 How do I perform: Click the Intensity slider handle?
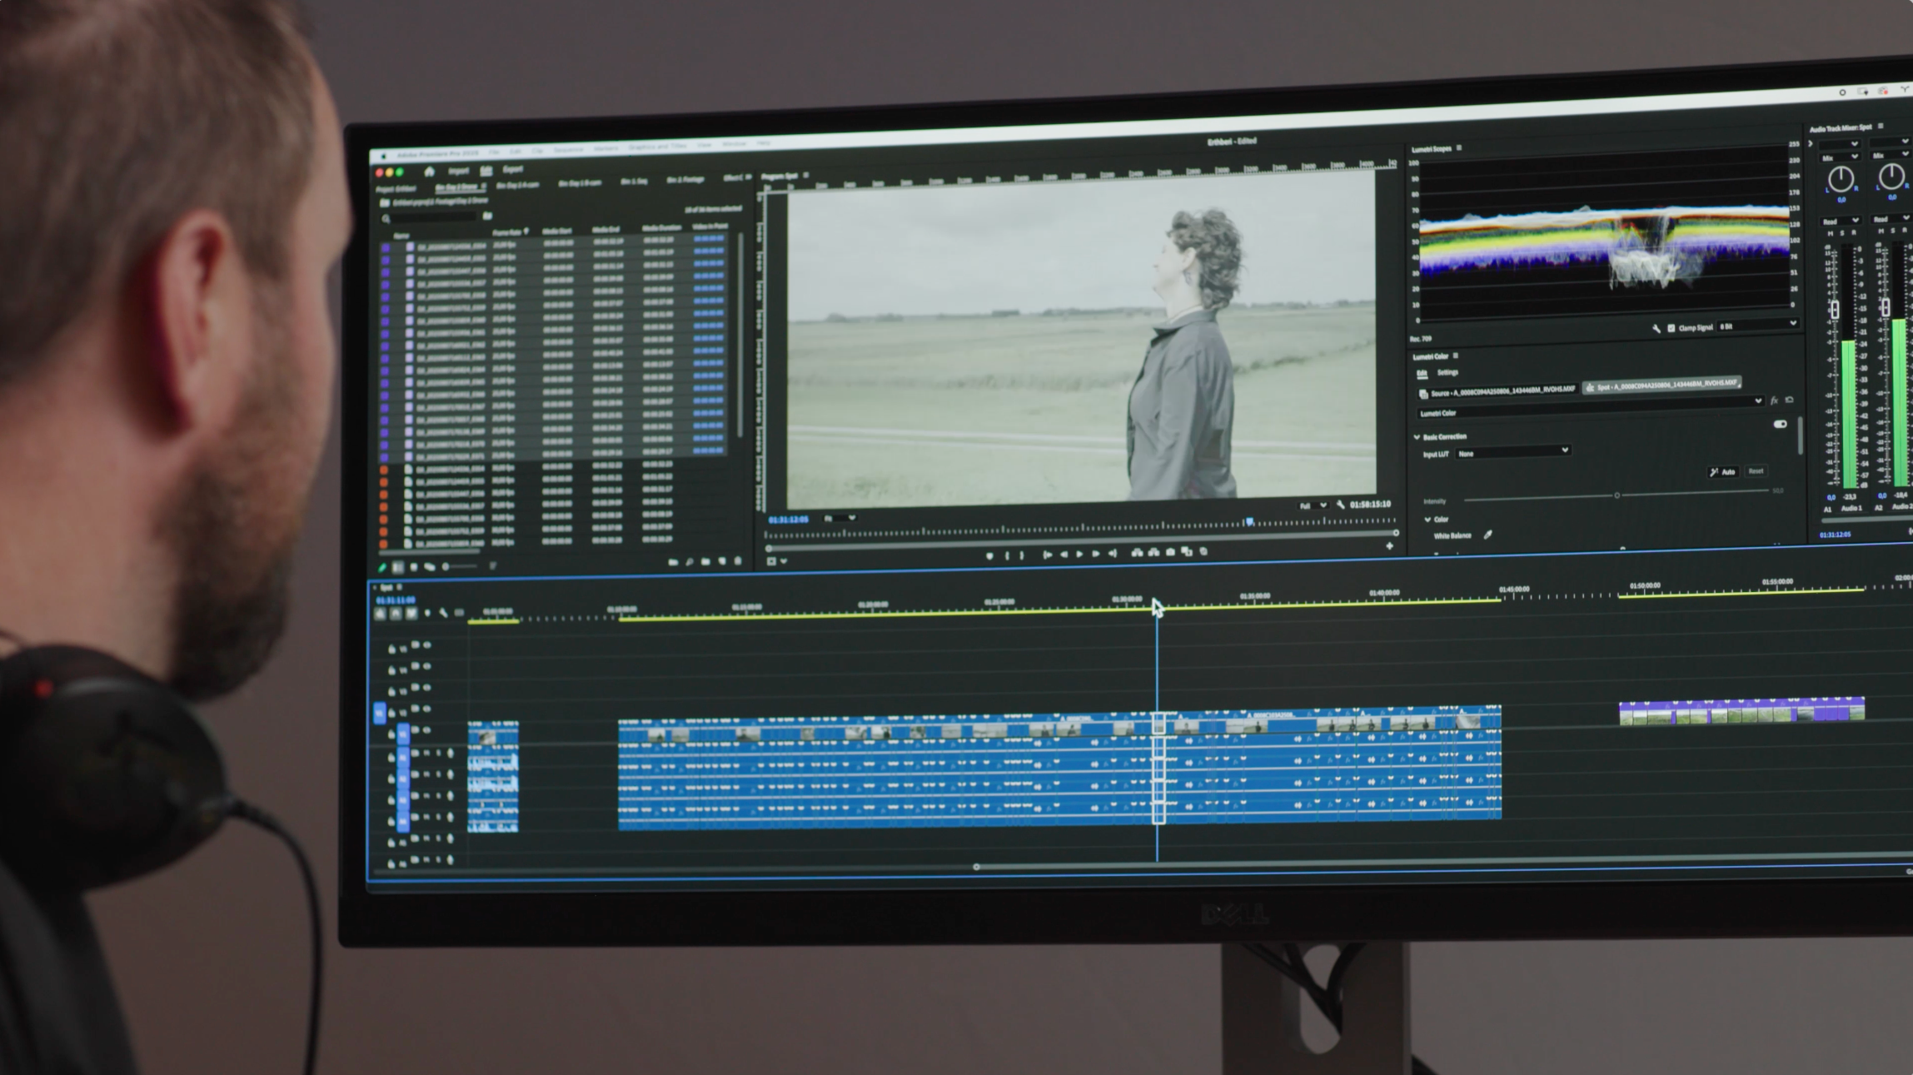pyautogui.click(x=1617, y=495)
